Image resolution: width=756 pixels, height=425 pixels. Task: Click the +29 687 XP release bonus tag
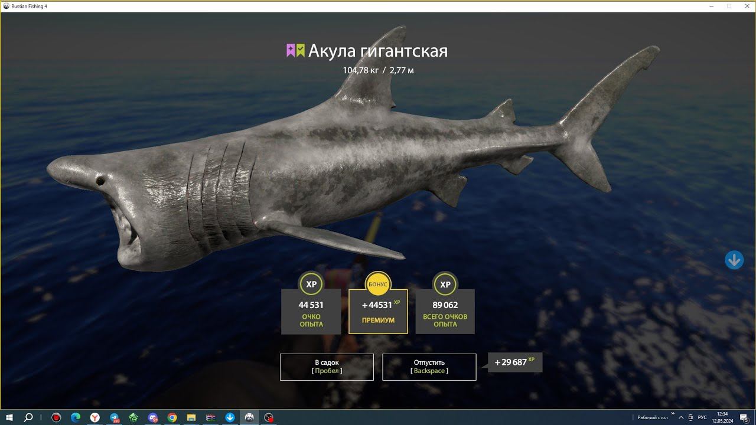coord(514,362)
